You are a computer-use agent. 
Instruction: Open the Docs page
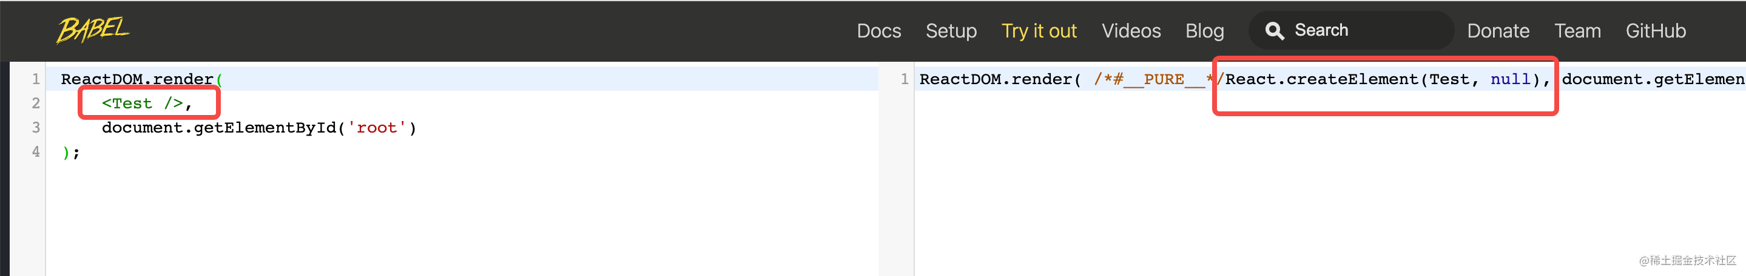[x=878, y=31]
